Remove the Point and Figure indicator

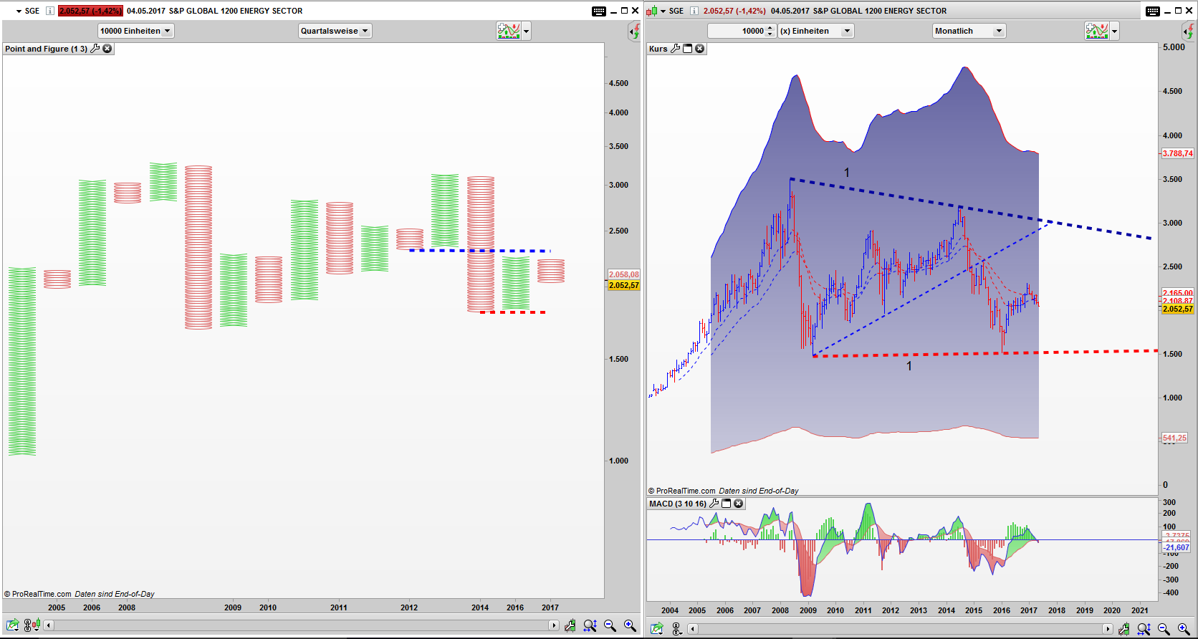tap(107, 49)
